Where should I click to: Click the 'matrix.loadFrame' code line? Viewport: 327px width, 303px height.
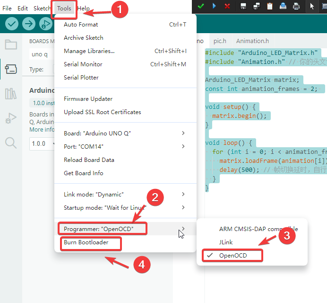273,160
